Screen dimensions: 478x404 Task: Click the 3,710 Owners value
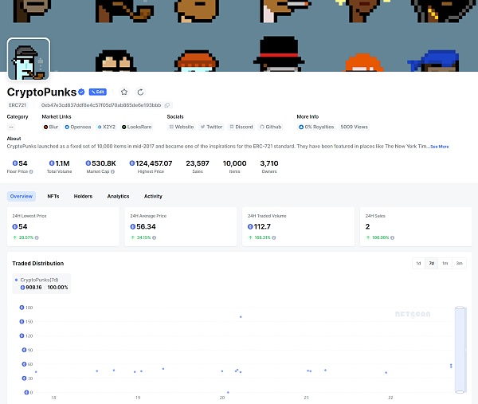point(269,163)
